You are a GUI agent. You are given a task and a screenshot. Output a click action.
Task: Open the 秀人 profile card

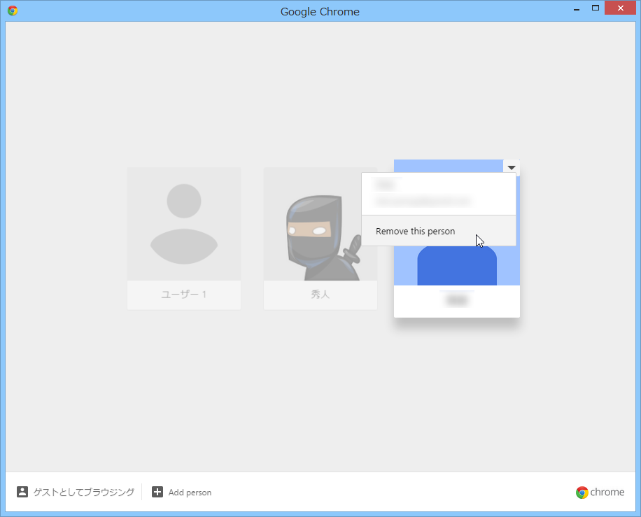point(320,238)
